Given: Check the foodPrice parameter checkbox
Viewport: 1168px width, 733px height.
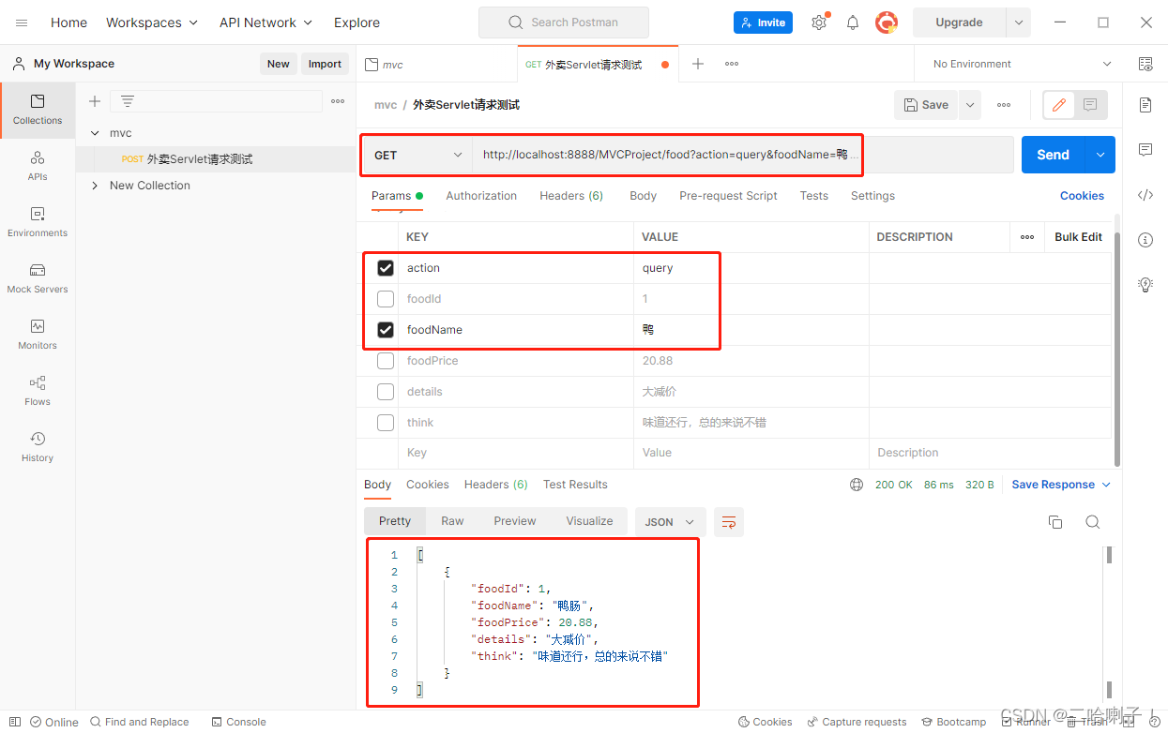Looking at the screenshot, I should click(386, 361).
